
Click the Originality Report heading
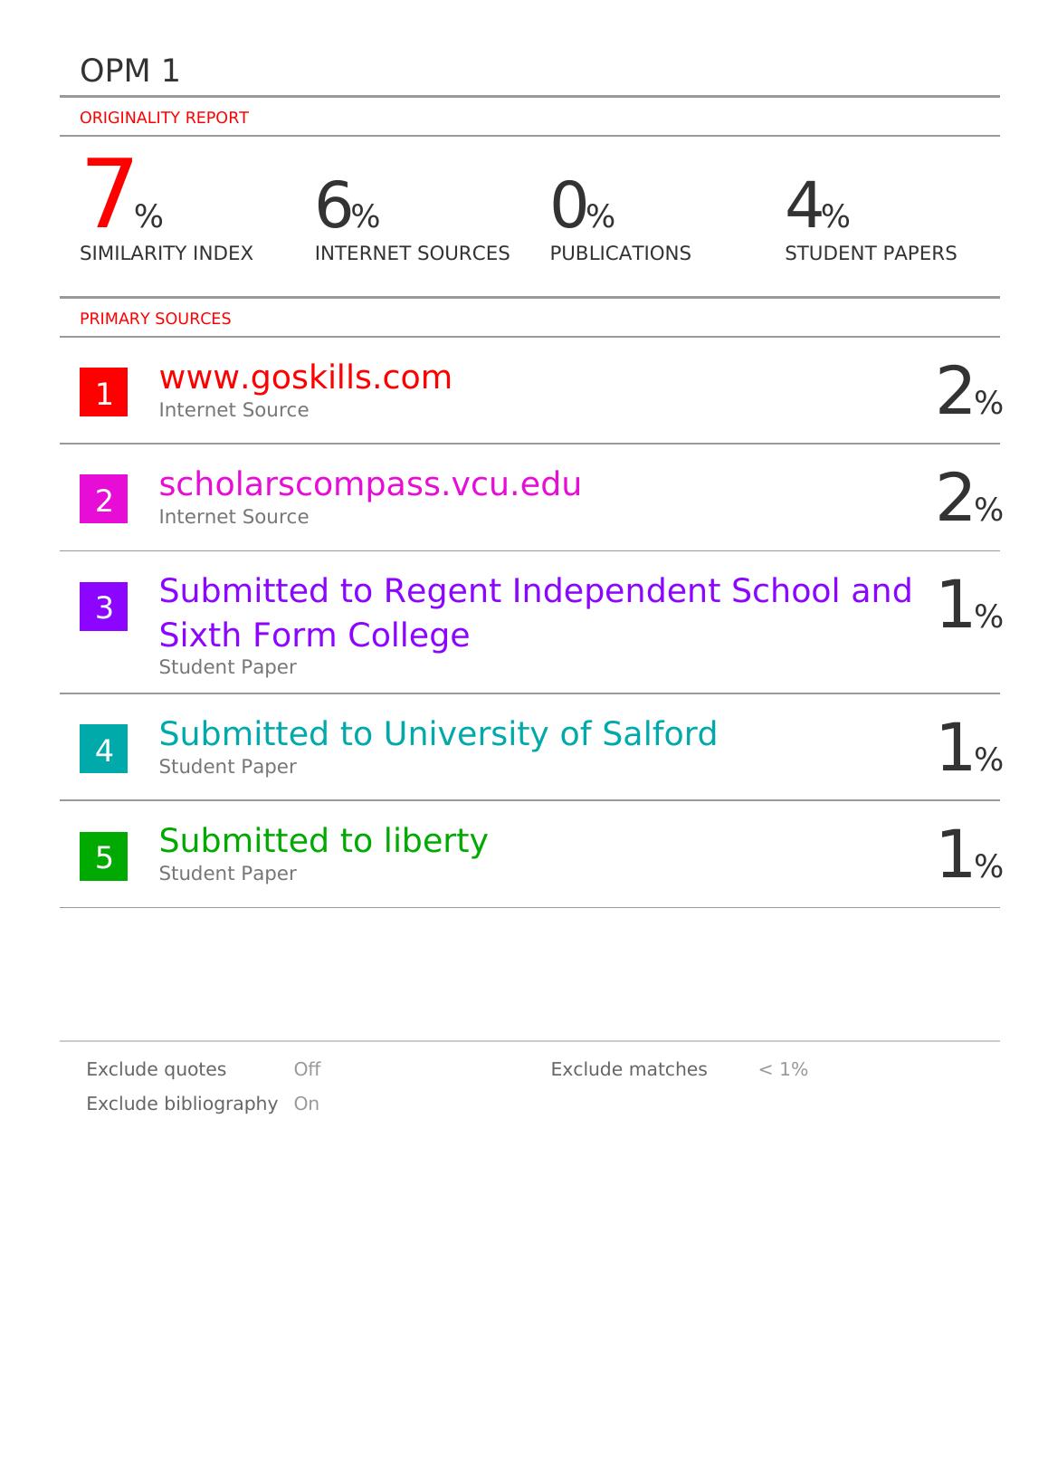pos(164,118)
